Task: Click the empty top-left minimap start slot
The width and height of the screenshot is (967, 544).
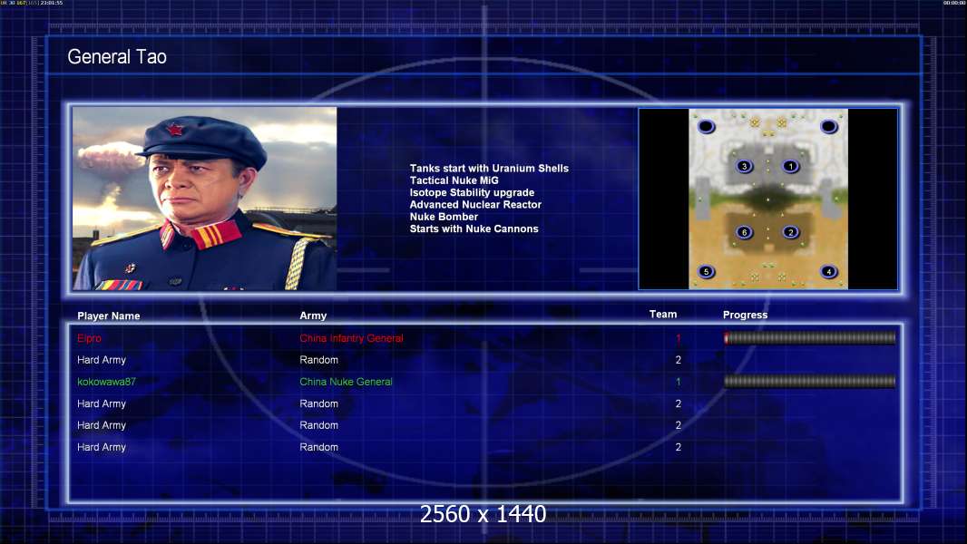Action: [x=706, y=126]
